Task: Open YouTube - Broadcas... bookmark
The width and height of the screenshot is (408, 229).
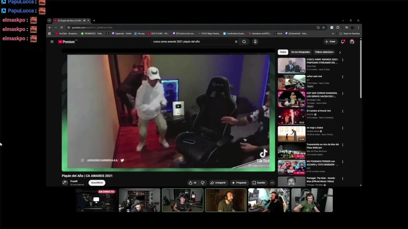Action: [x=67, y=33]
